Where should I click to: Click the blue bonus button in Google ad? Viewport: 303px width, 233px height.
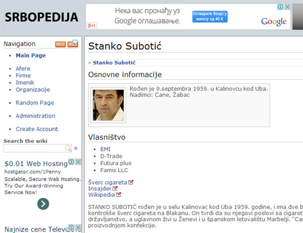point(210,17)
